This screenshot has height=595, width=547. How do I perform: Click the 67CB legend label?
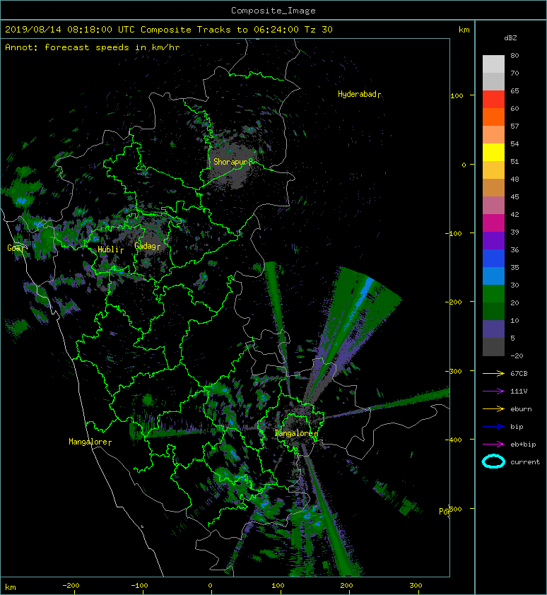[x=519, y=373]
